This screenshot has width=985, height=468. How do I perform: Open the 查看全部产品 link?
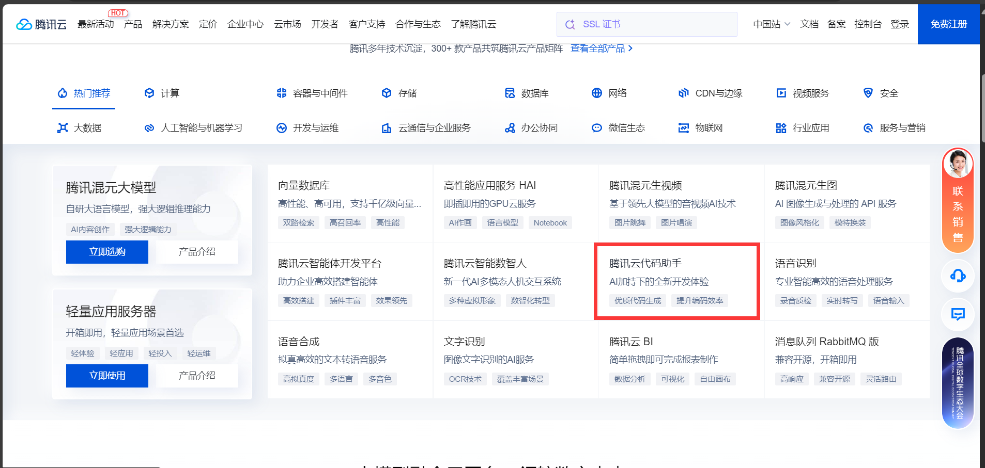click(601, 49)
